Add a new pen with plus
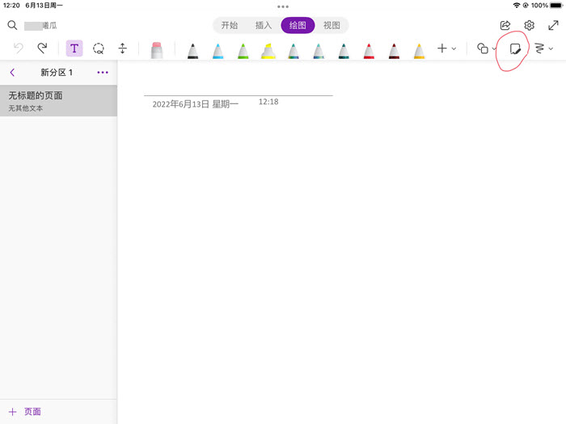Image resolution: width=566 pixels, height=424 pixels. coord(442,48)
